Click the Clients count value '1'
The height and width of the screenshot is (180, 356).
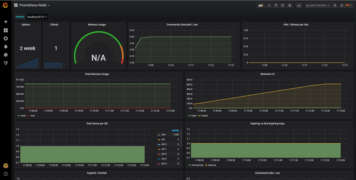[56, 48]
